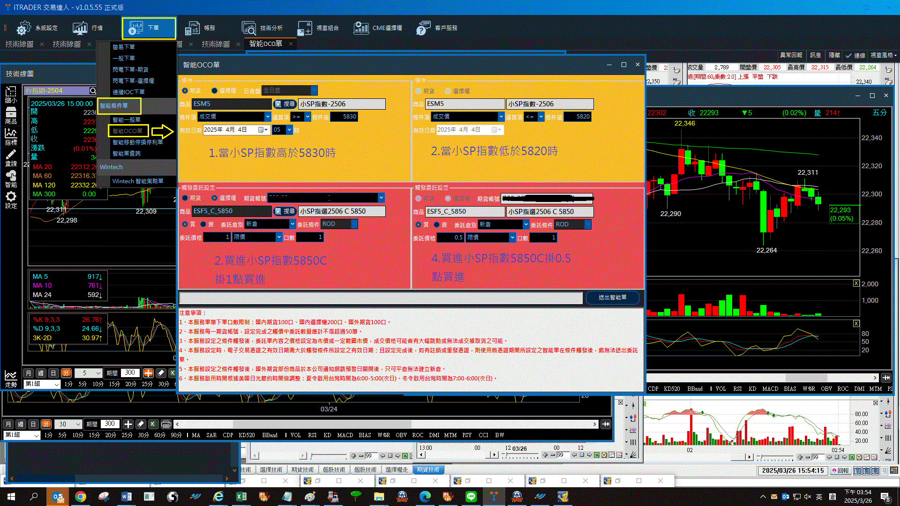Click the printer icon in lower chart toolbar
The image size is (900, 506).
click(x=166, y=424)
